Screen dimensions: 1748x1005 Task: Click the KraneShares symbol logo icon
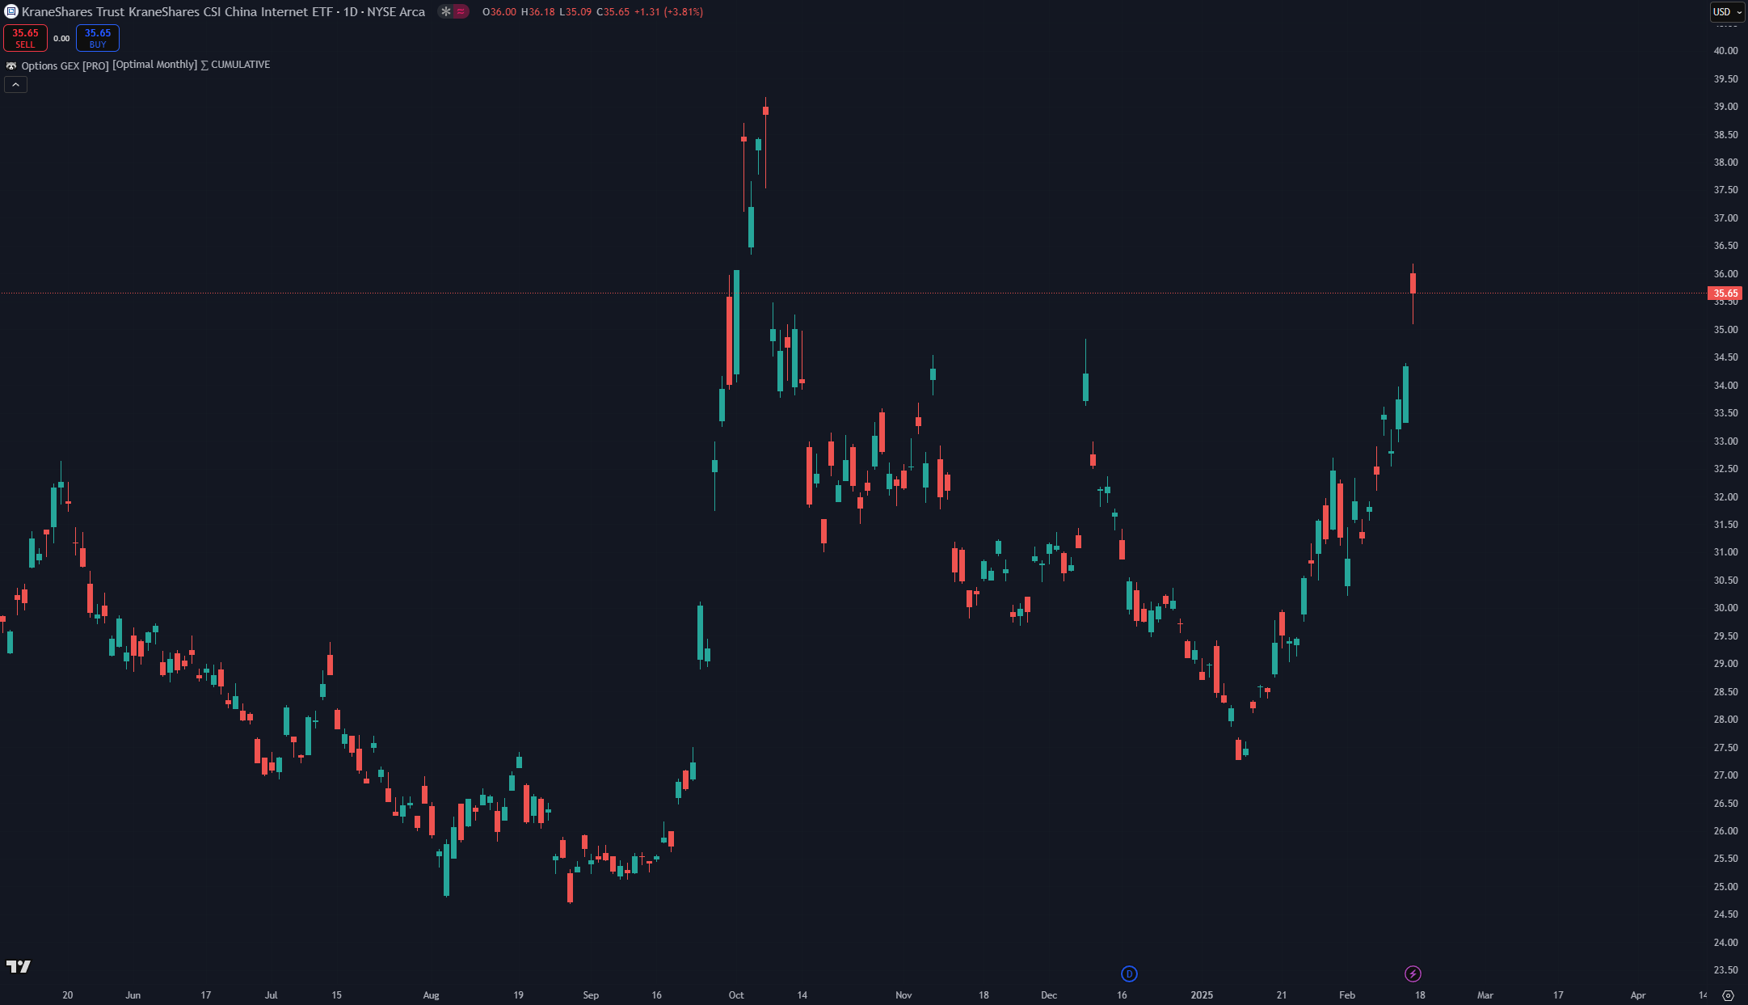click(x=11, y=11)
